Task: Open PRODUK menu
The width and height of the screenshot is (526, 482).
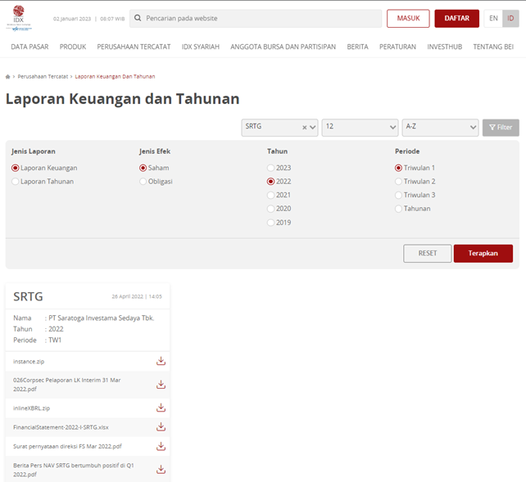Action: 73,47
